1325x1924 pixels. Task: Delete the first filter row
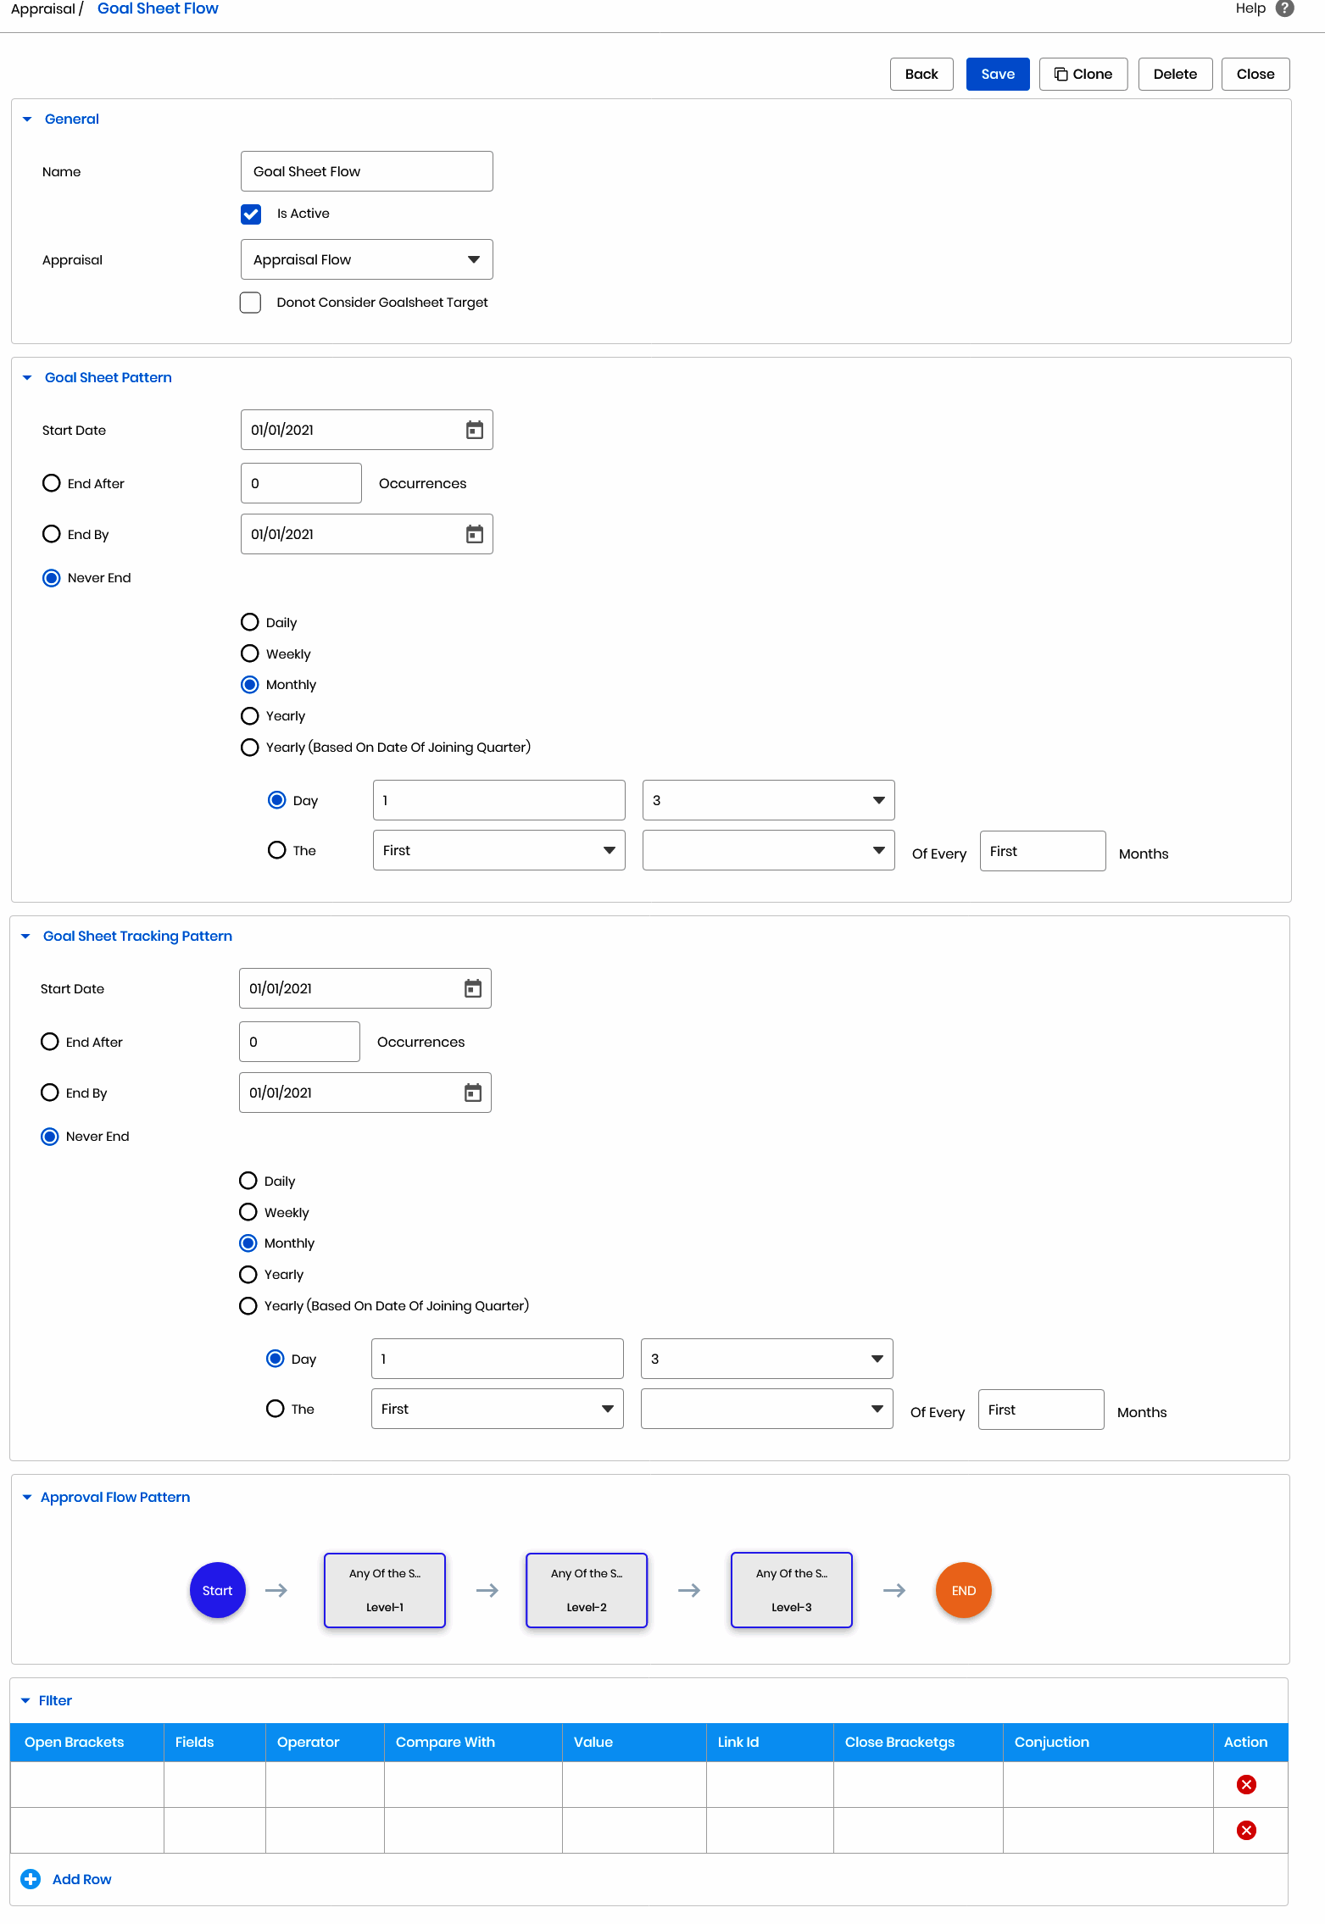(1246, 1784)
